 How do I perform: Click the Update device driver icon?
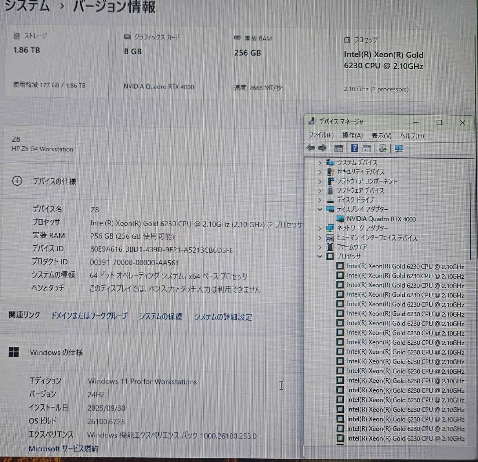[383, 148]
